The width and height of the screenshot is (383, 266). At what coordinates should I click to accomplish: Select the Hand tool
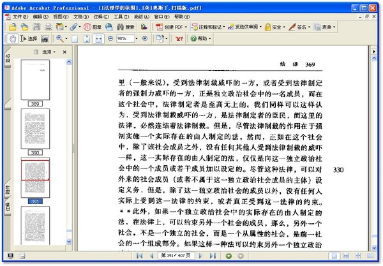point(13,38)
